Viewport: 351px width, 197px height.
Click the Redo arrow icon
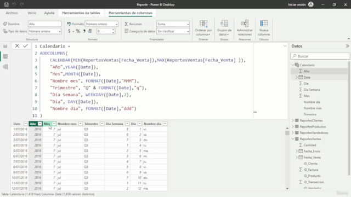point(22,4)
